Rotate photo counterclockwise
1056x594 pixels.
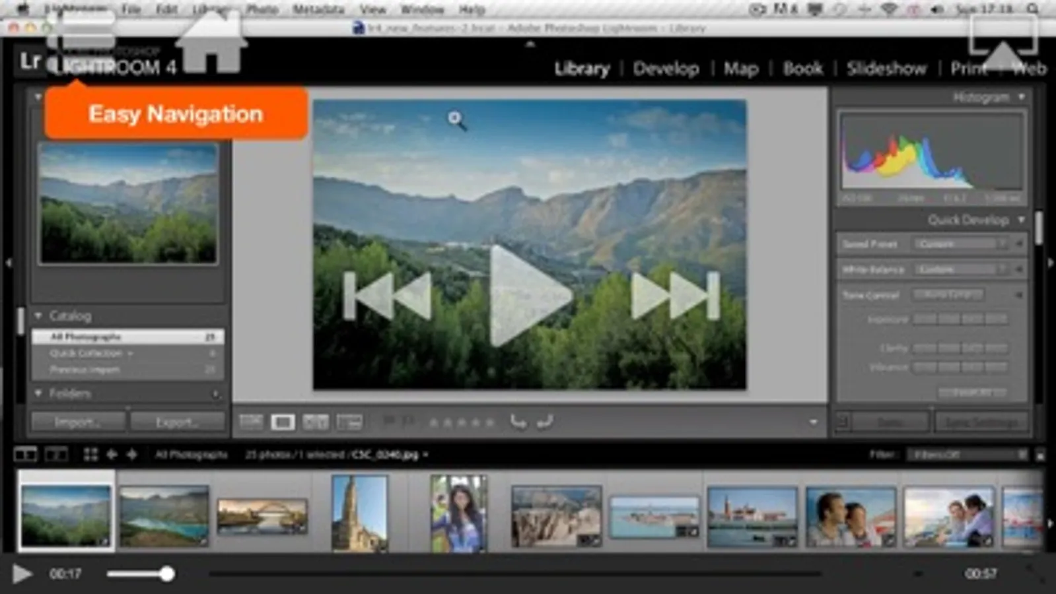coord(518,422)
